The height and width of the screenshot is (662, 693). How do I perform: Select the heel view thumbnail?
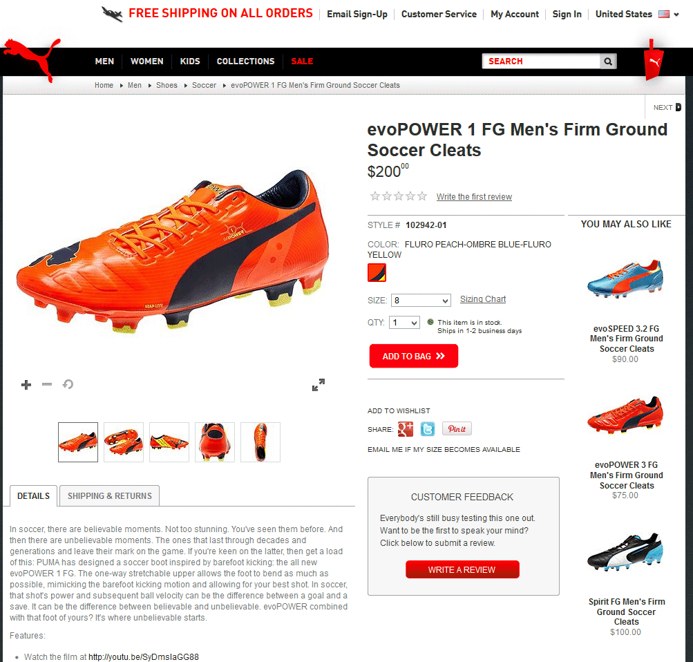click(215, 442)
